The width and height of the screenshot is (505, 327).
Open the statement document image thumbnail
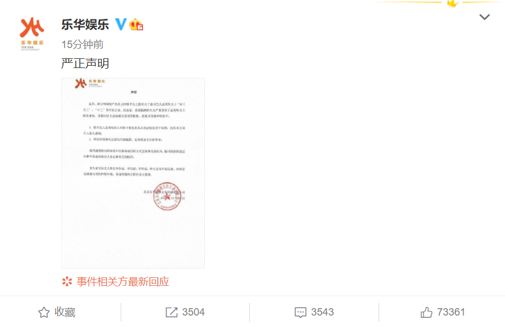click(x=133, y=173)
